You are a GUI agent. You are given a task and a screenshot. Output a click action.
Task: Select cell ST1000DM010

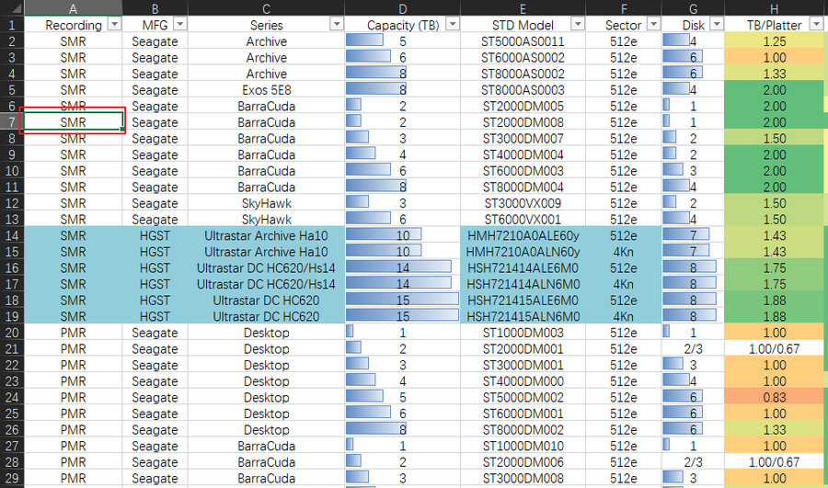pos(523,446)
